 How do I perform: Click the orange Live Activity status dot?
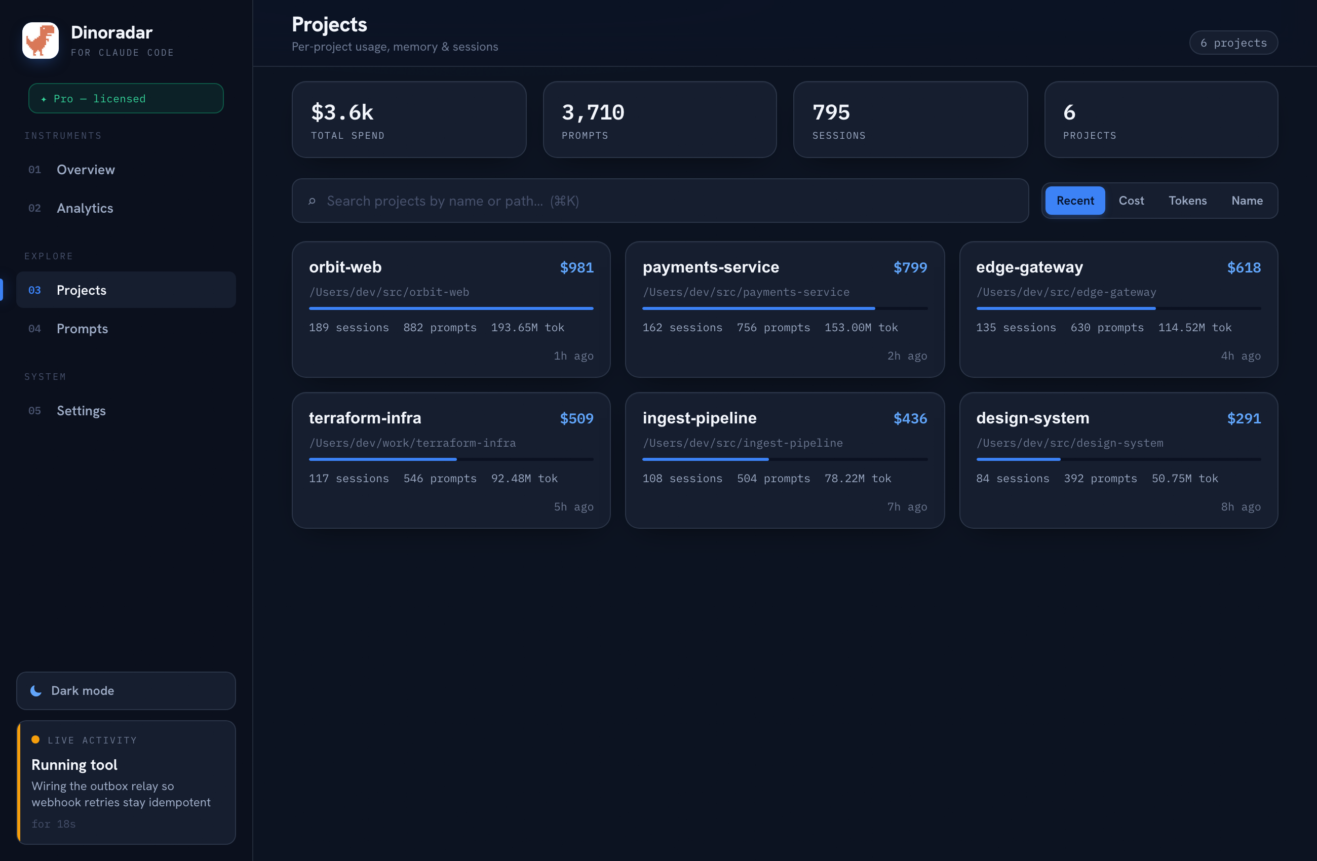point(35,739)
